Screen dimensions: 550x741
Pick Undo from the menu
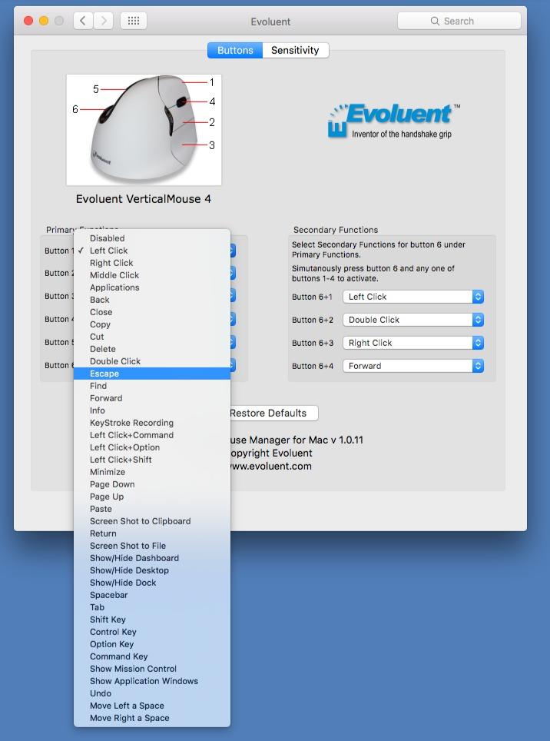[152, 693]
